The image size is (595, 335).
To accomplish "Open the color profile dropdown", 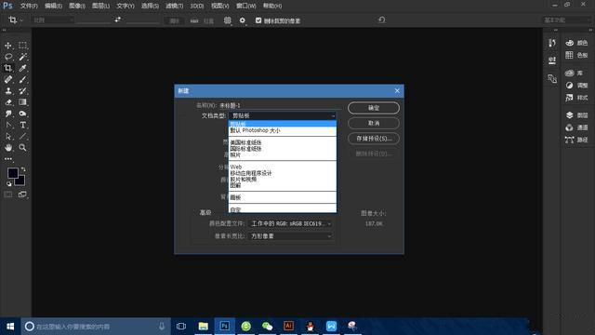I will [290, 223].
